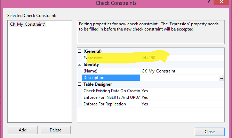This screenshot has height=138, width=232.
Task: Open the Description ellipsis editor button
Action: (x=221, y=78)
